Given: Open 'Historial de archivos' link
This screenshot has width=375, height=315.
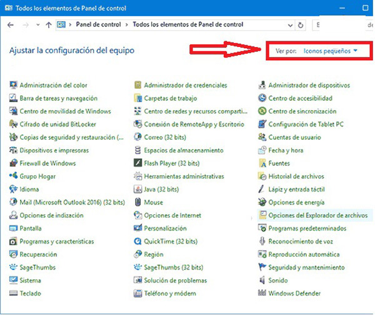Looking at the screenshot, I should (x=296, y=176).
